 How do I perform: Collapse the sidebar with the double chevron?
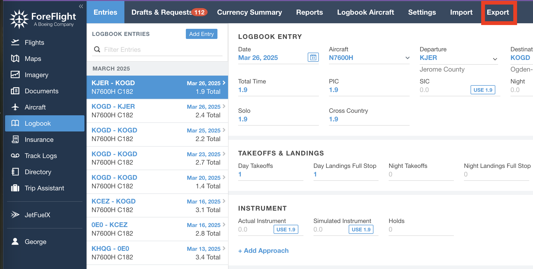click(x=81, y=6)
